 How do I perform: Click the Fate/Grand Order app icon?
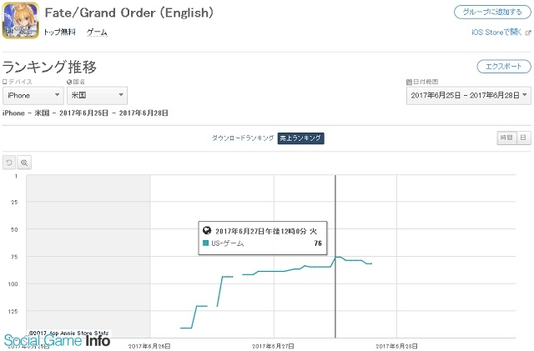pyautogui.click(x=20, y=21)
